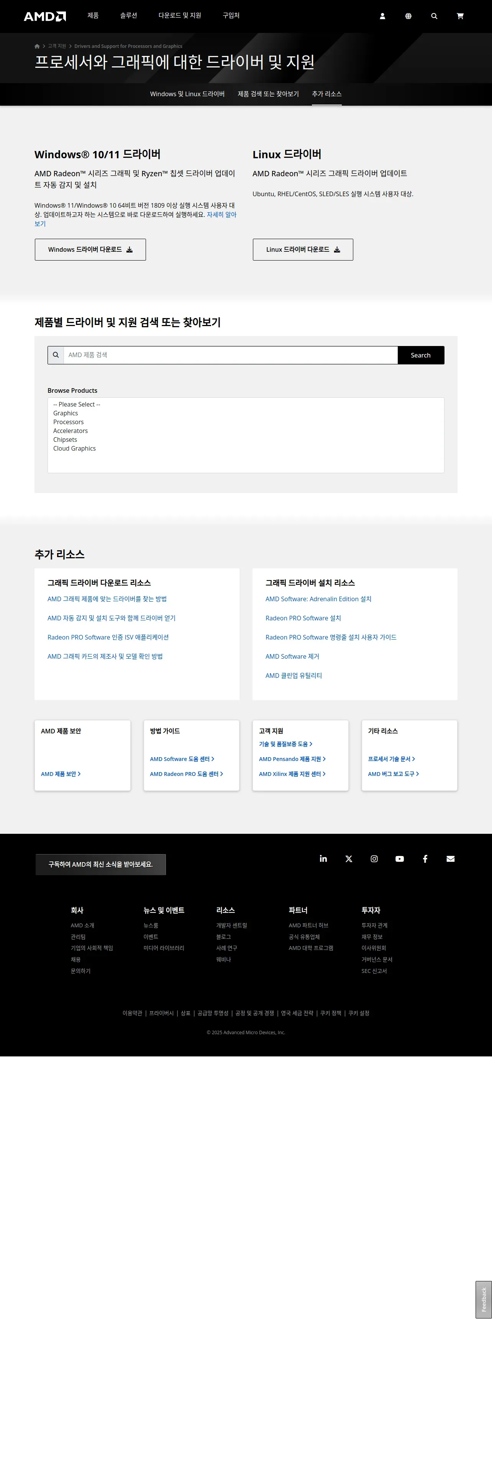Open 프로세서 기술 문서 link
Screen dimensions: 492x1476
coord(392,759)
